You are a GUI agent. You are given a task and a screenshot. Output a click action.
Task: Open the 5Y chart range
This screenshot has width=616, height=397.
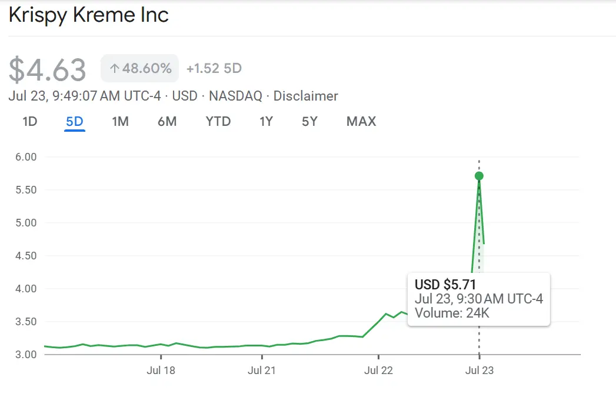[309, 122]
